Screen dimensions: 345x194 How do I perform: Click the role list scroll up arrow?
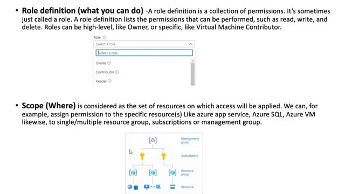click(x=193, y=60)
